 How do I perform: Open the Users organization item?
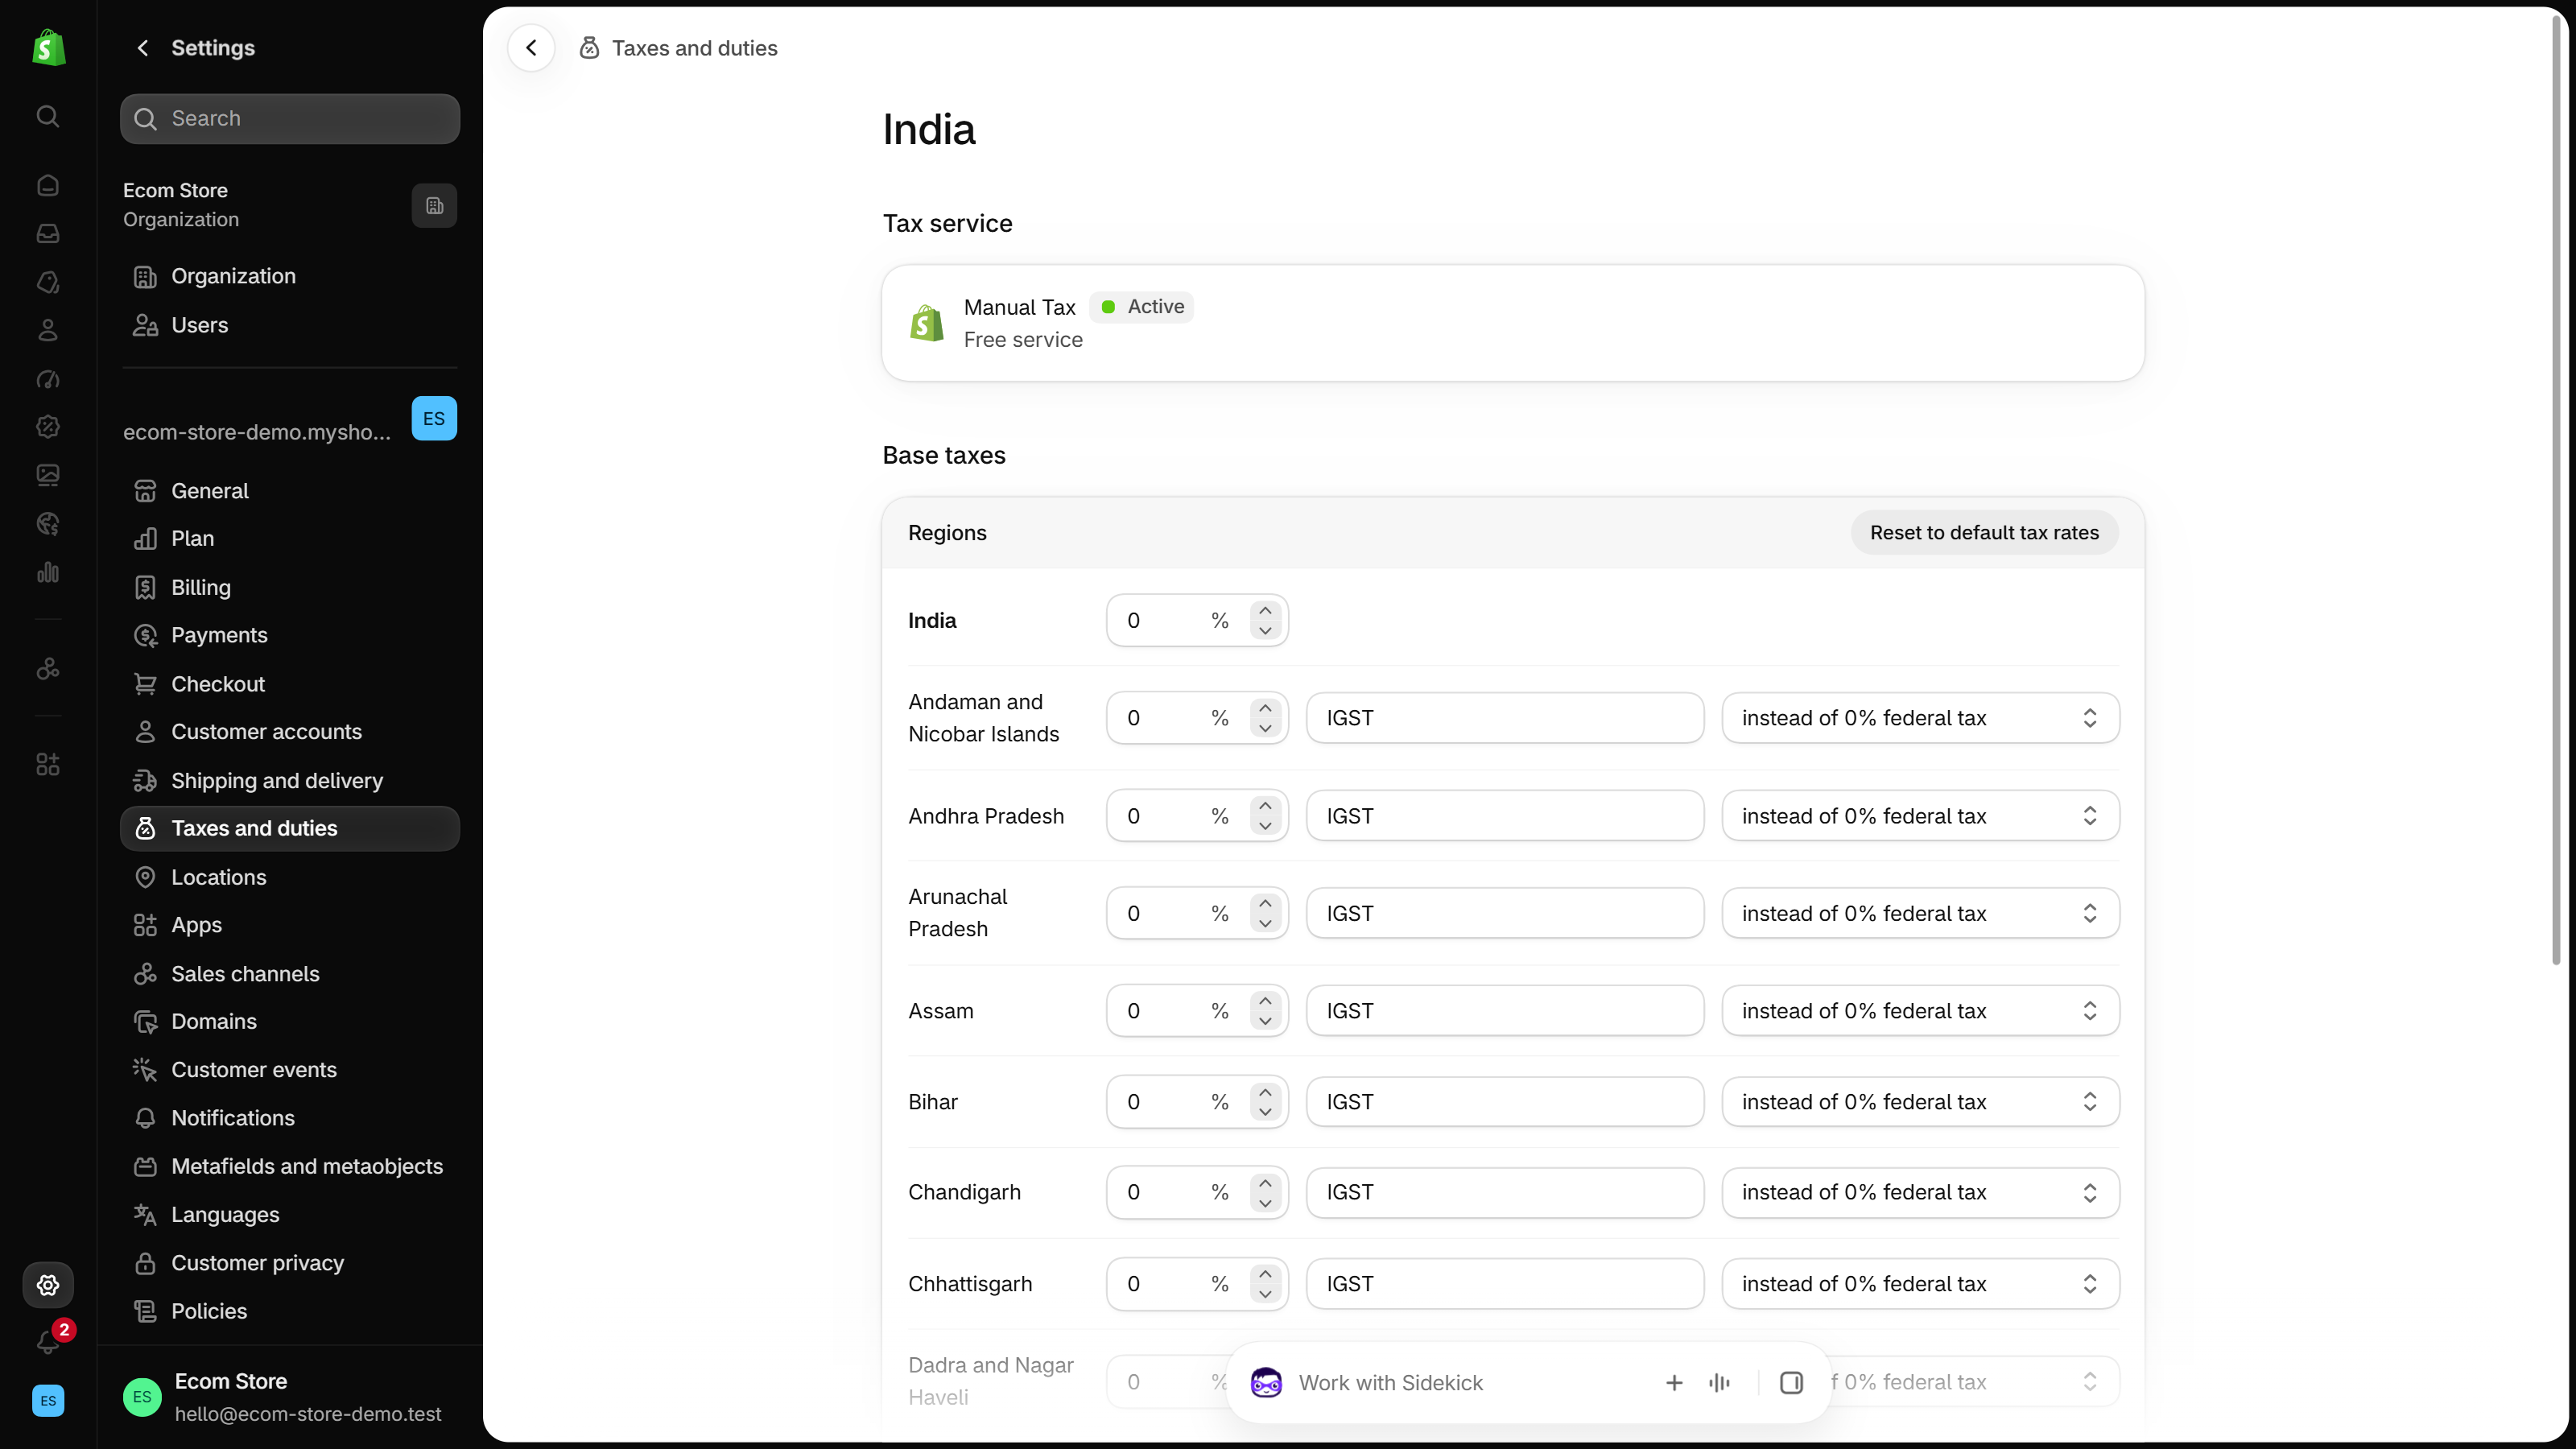(290, 325)
